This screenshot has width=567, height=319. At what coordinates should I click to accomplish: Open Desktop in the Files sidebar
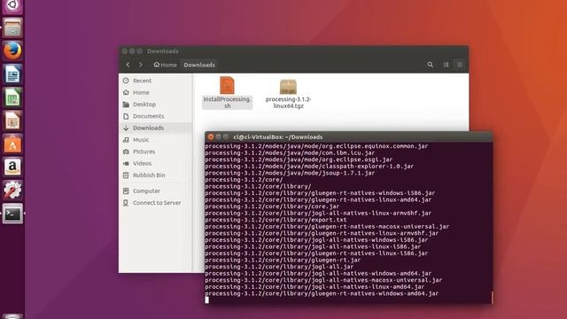coord(156,105)
